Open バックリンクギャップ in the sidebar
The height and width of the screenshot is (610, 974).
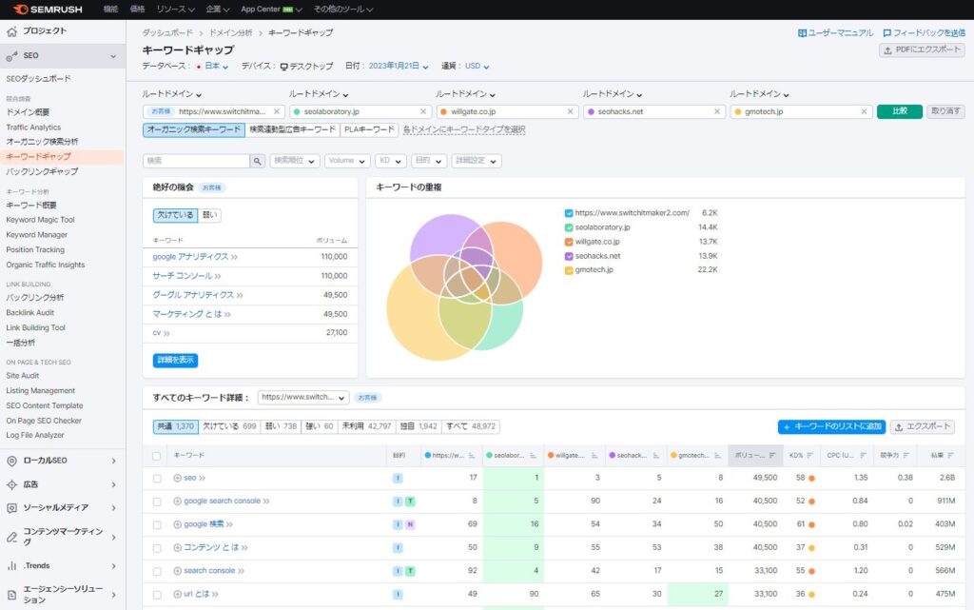(x=42, y=172)
